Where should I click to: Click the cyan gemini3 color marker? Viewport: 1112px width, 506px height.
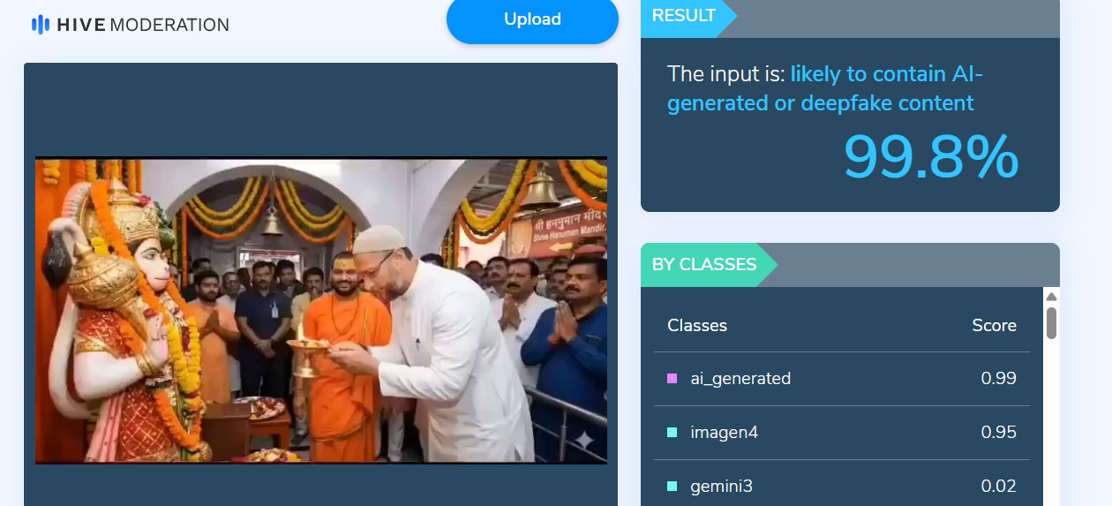[x=672, y=486]
